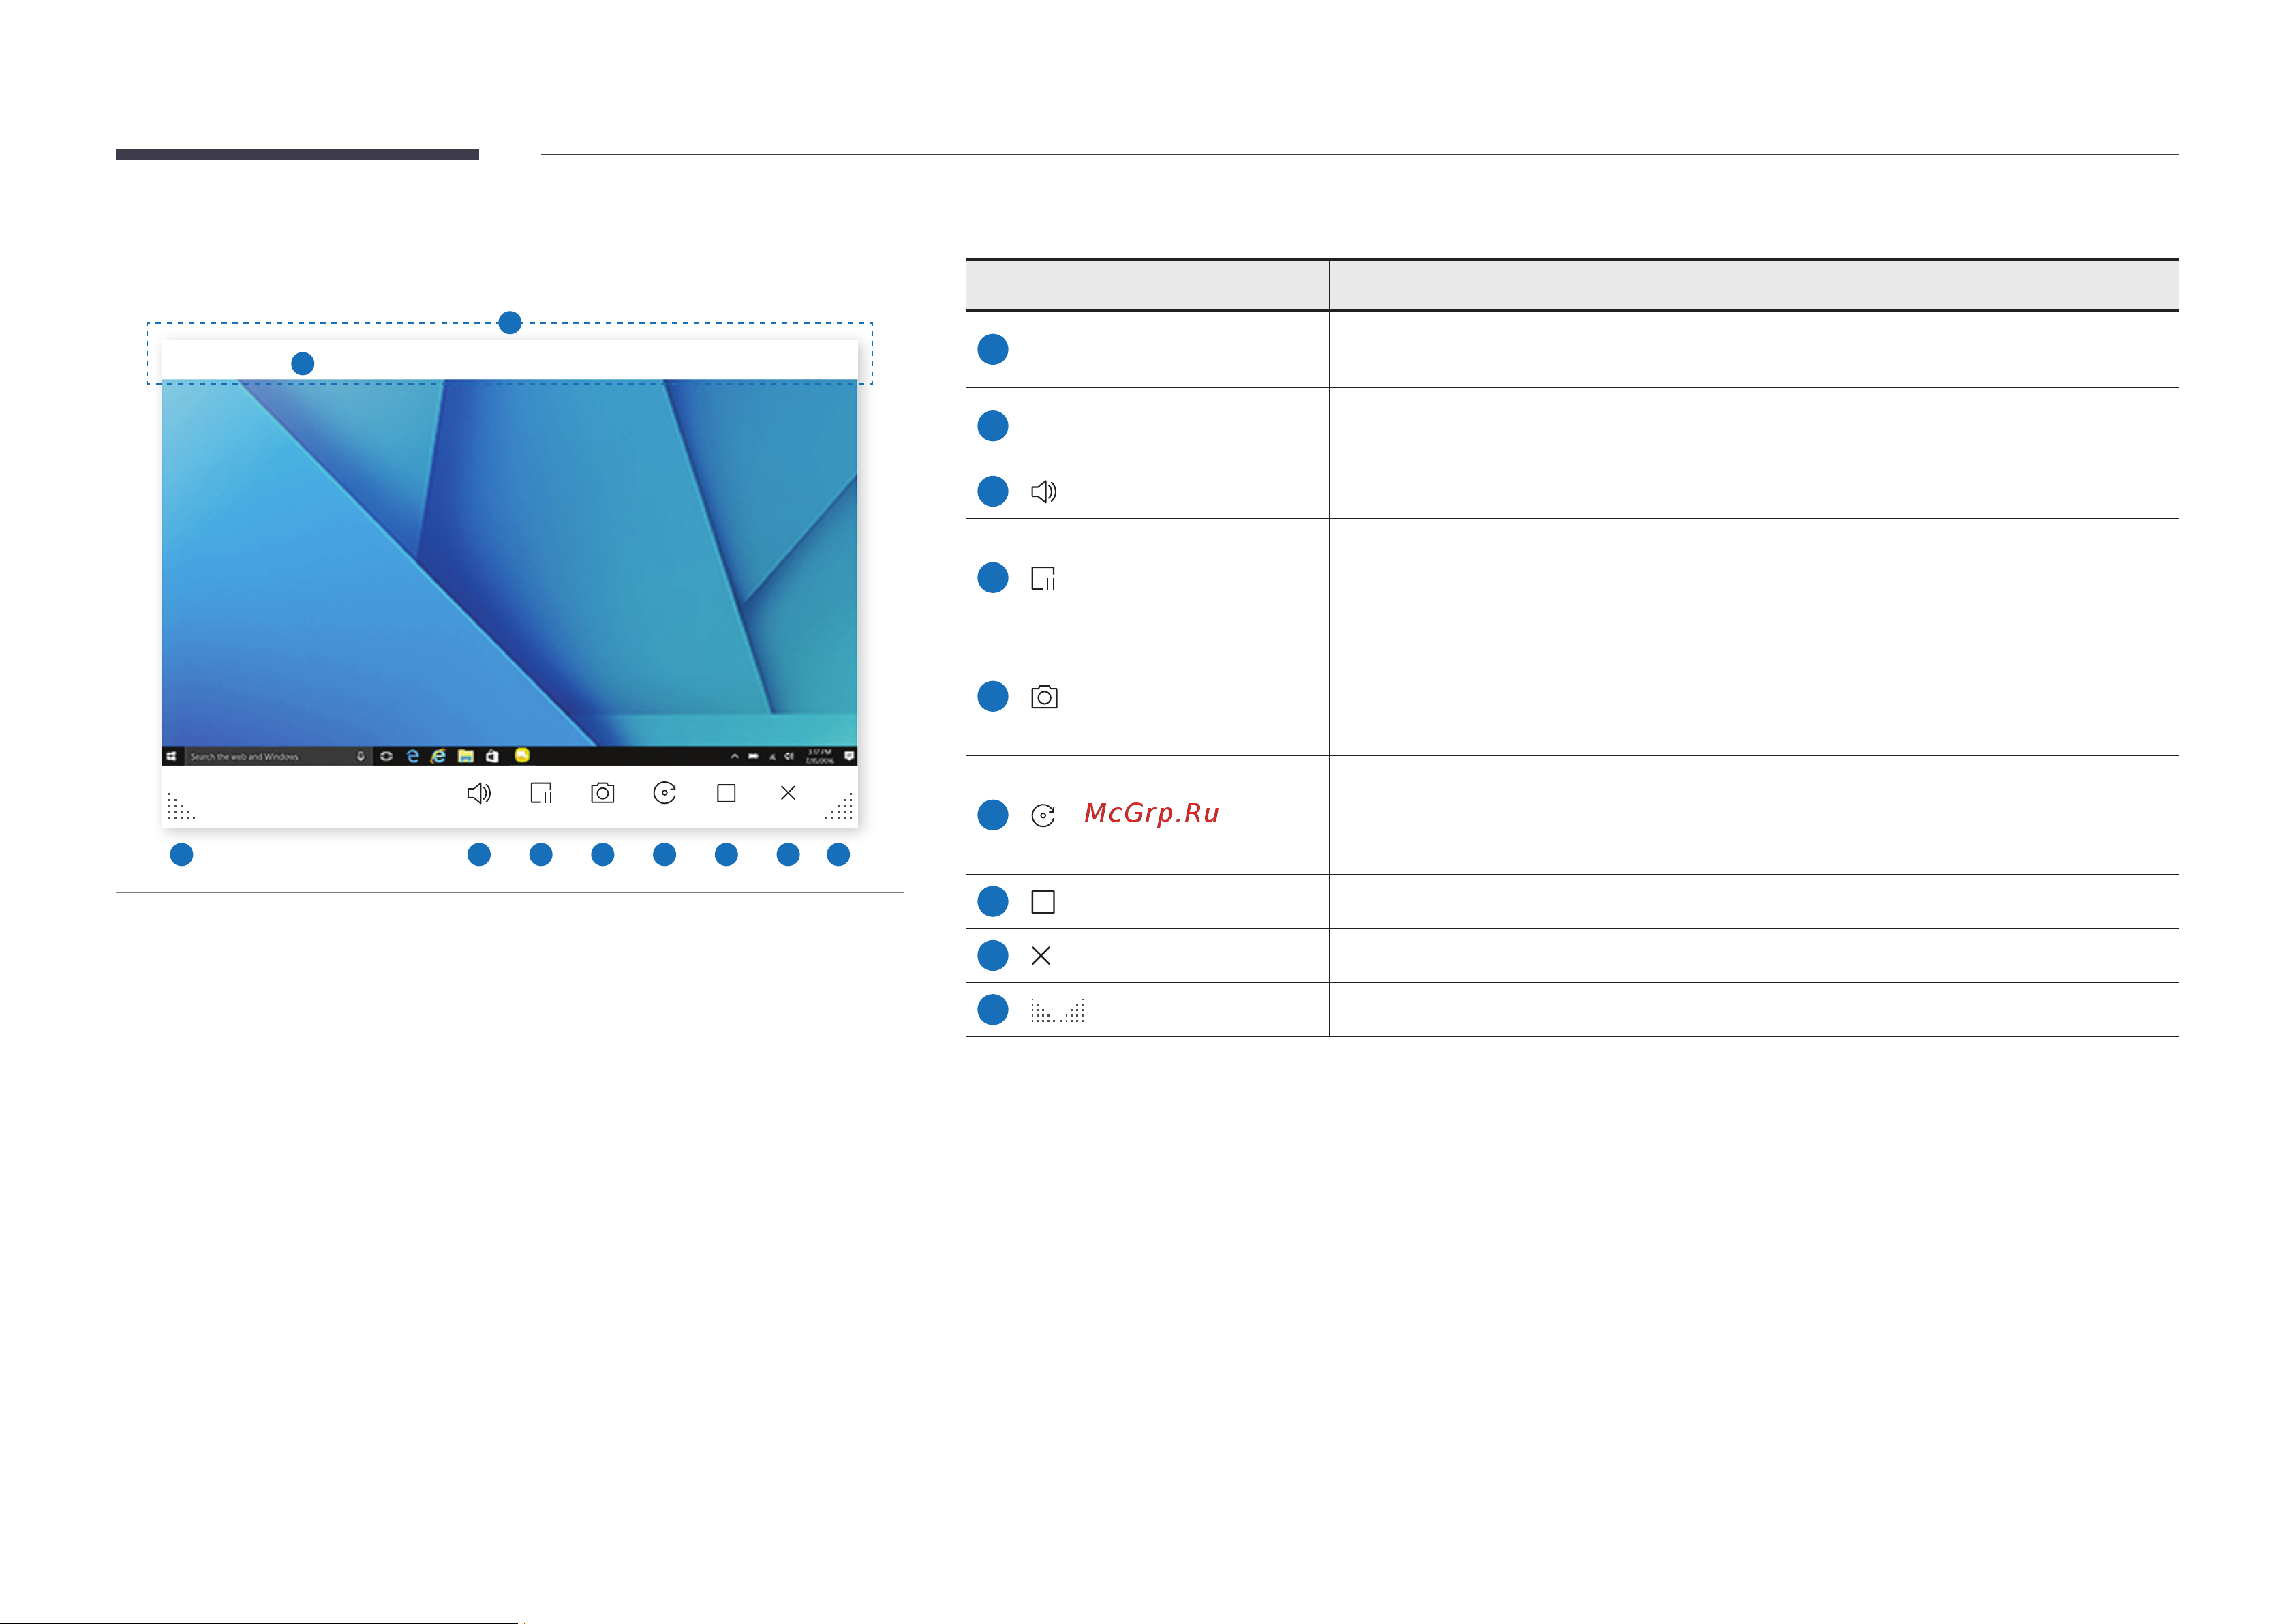The image size is (2296, 1624).
Task: Expand hidden tray icons with the chevron
Action: click(x=735, y=757)
